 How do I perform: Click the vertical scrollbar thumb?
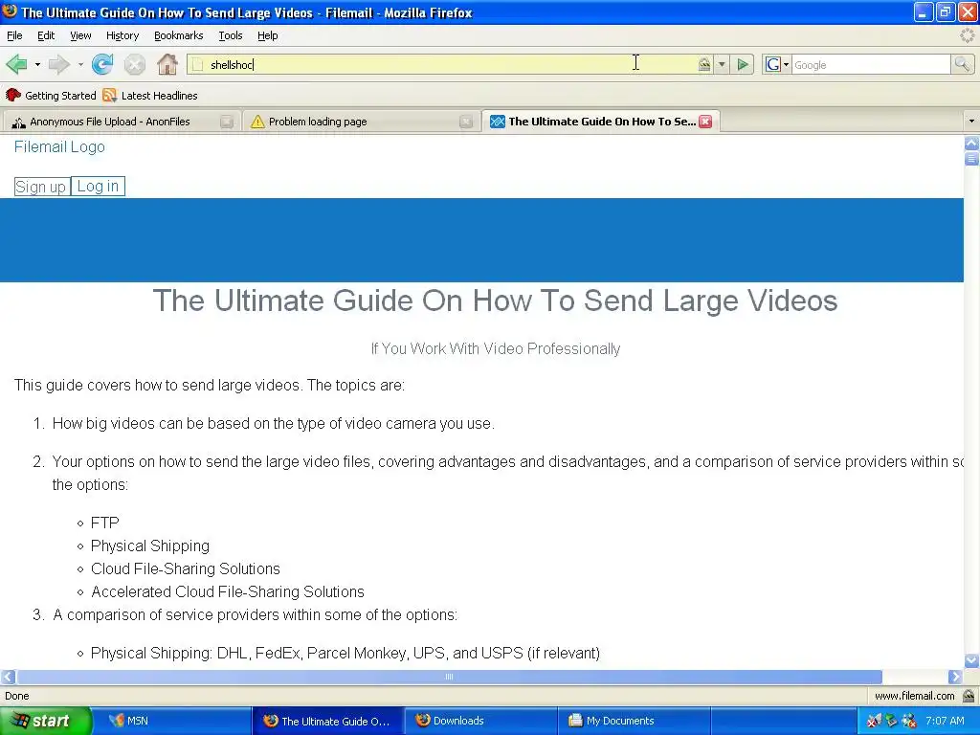pos(971,158)
